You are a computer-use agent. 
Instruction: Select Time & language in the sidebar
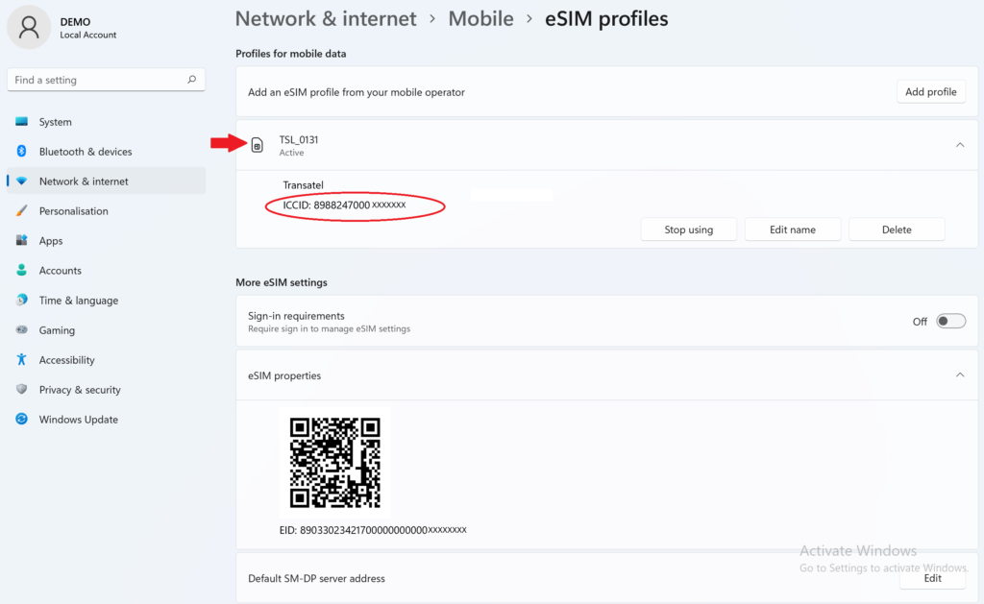pyautogui.click(x=106, y=300)
